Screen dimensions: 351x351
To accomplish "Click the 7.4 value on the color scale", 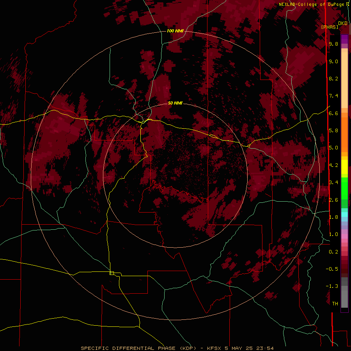I will [x=333, y=96].
